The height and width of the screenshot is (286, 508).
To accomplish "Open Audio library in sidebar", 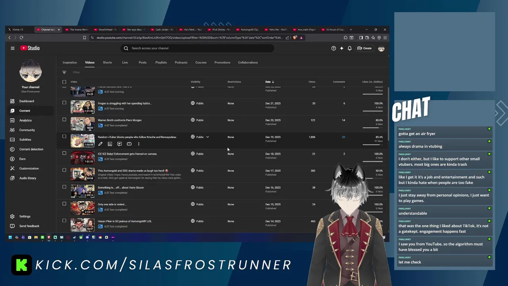I will (30, 178).
